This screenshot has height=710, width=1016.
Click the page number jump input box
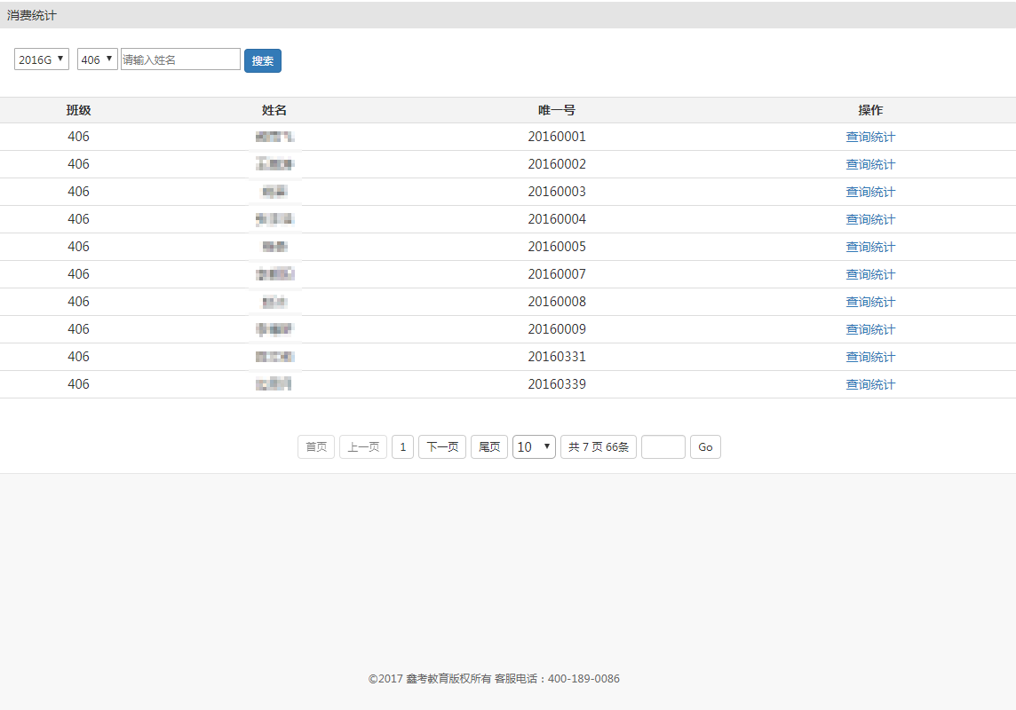663,446
